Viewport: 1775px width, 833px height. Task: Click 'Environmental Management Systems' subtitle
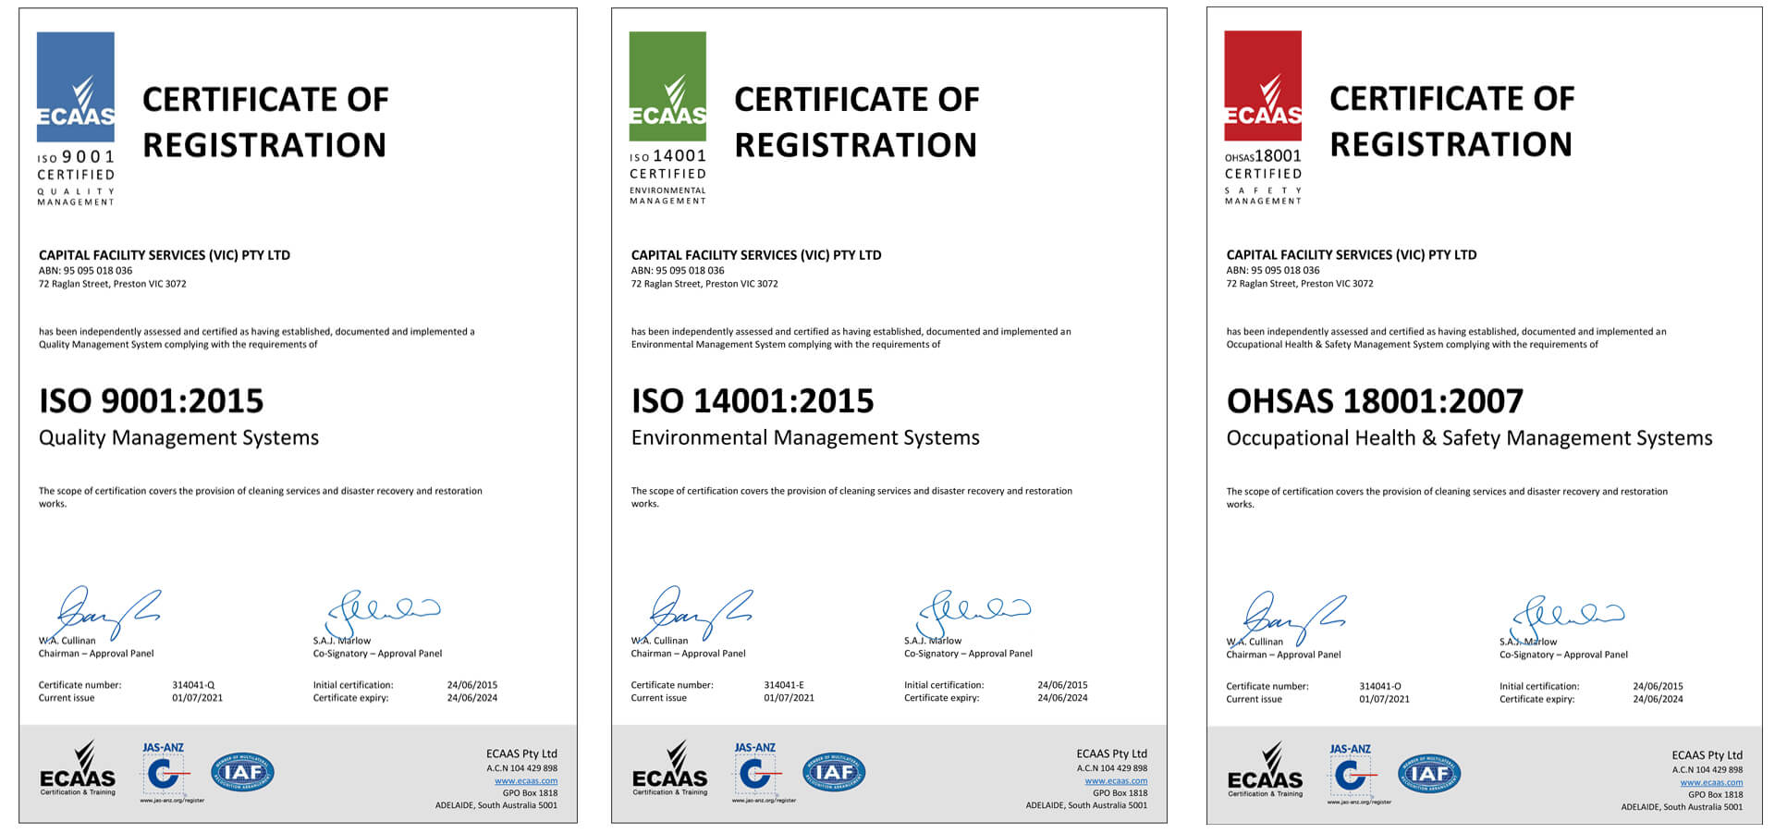805,438
